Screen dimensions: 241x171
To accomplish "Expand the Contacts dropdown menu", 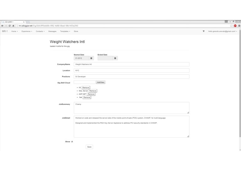I will pyautogui.click(x=40, y=31).
